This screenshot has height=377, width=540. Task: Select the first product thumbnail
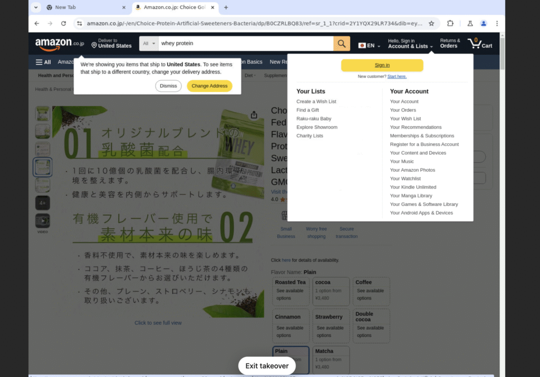click(42, 114)
